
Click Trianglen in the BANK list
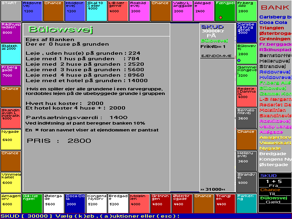272,28
